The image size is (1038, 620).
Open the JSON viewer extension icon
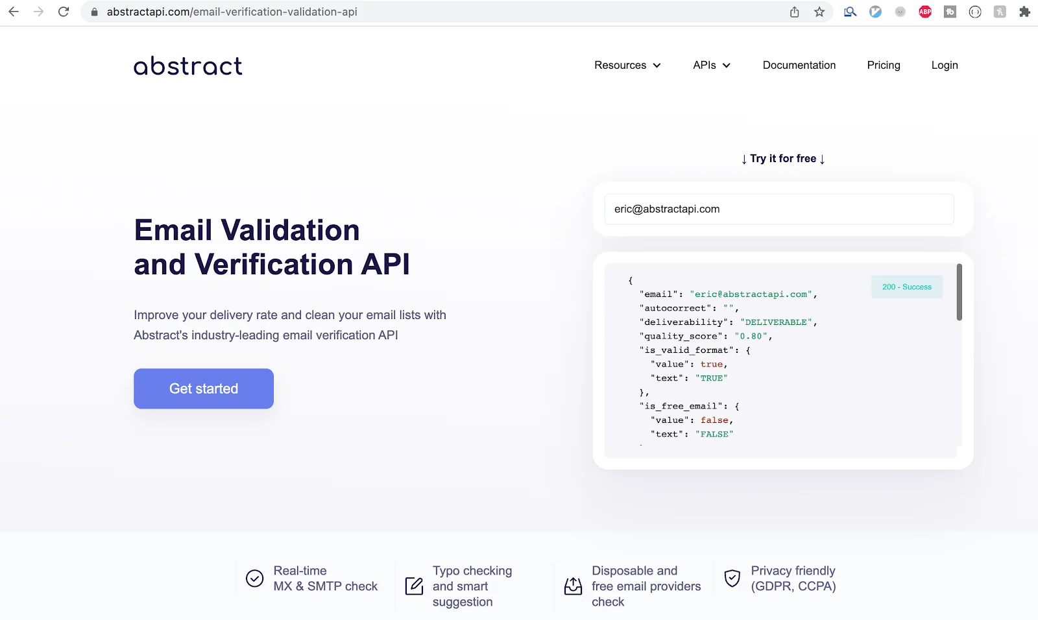(974, 12)
